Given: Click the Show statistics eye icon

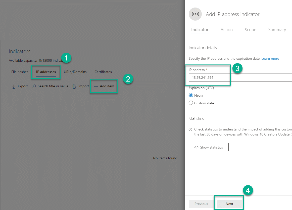Looking at the screenshot, I should 196,147.
